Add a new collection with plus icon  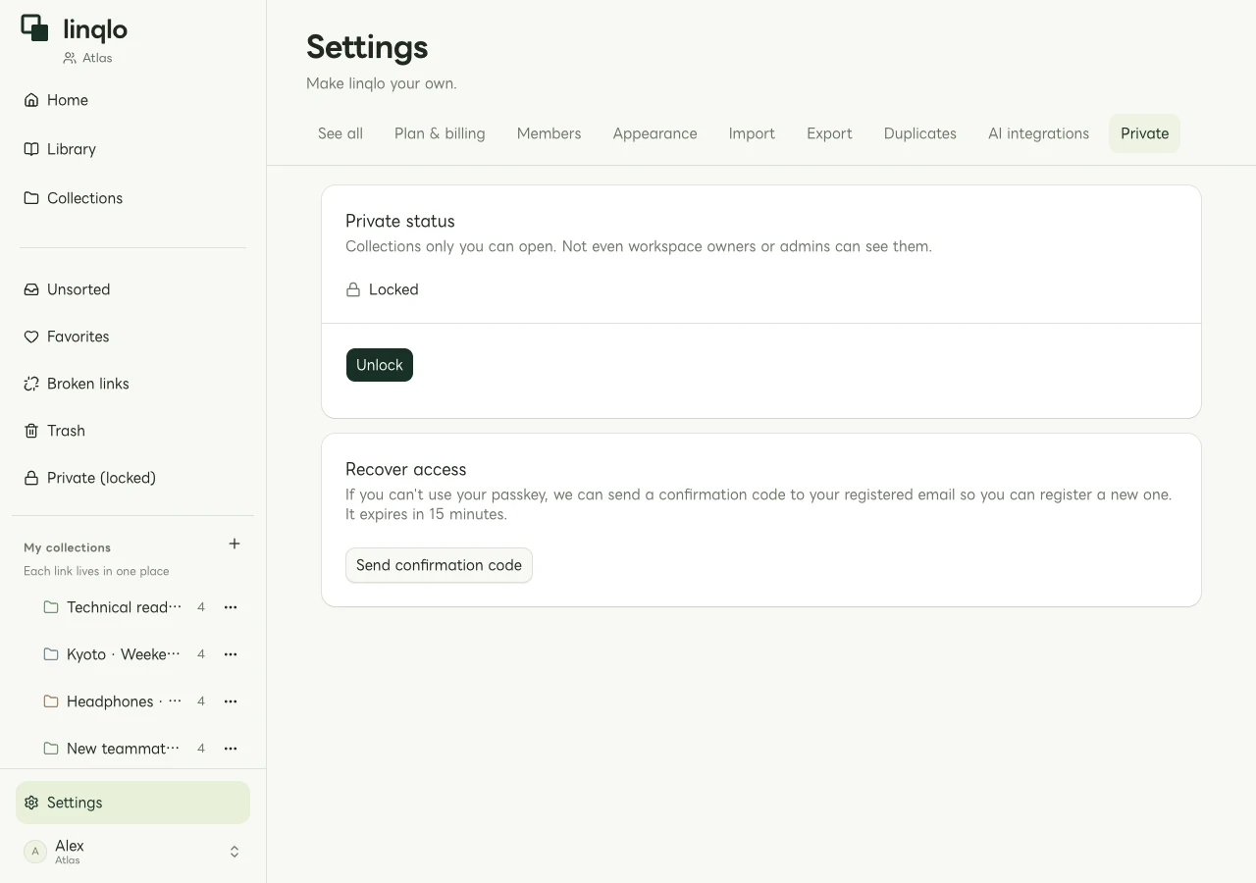point(235,544)
